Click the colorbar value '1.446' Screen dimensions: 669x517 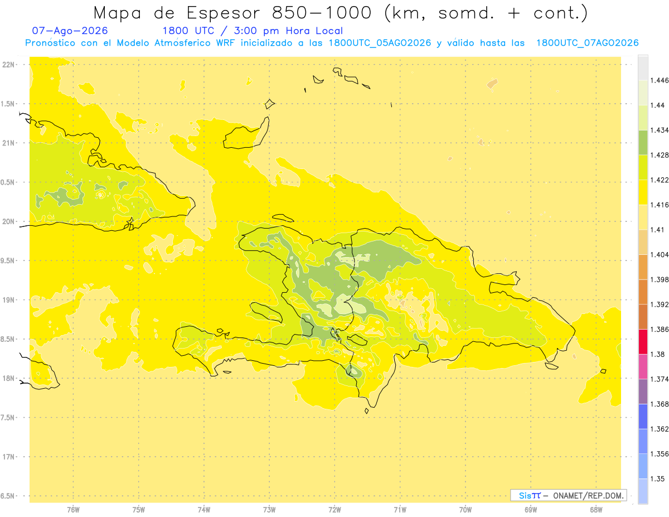[660, 80]
